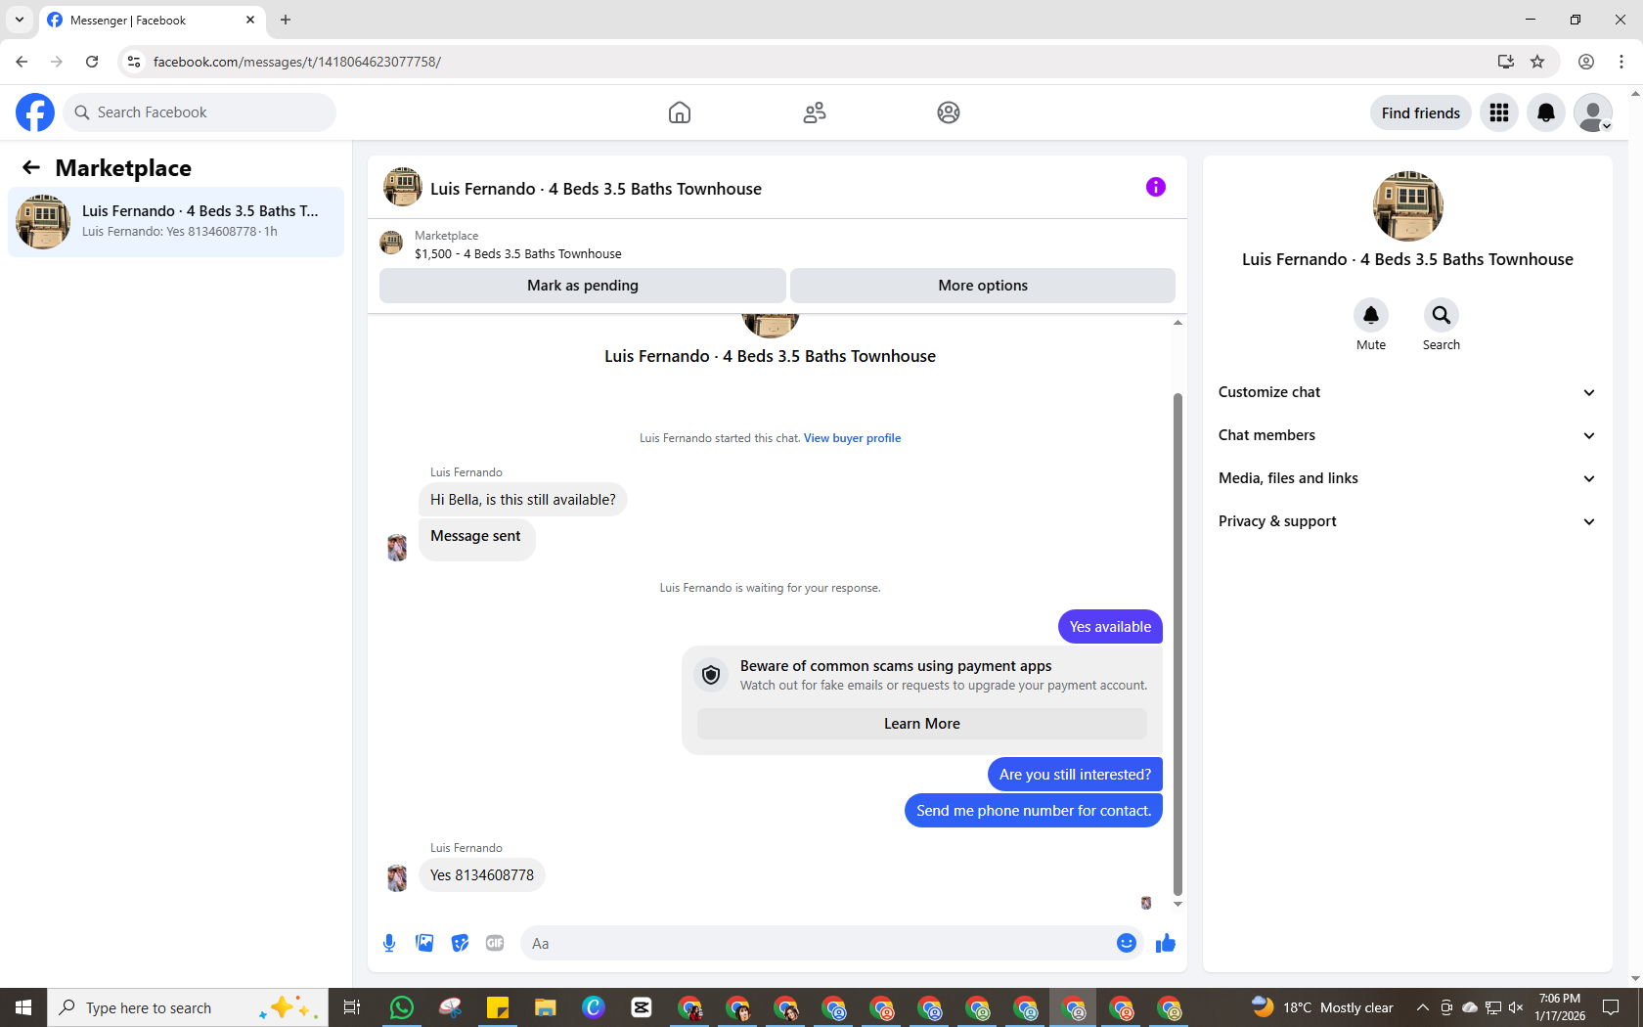The height and width of the screenshot is (1027, 1643).
Task: Attach a photo with image icon
Action: (x=424, y=943)
